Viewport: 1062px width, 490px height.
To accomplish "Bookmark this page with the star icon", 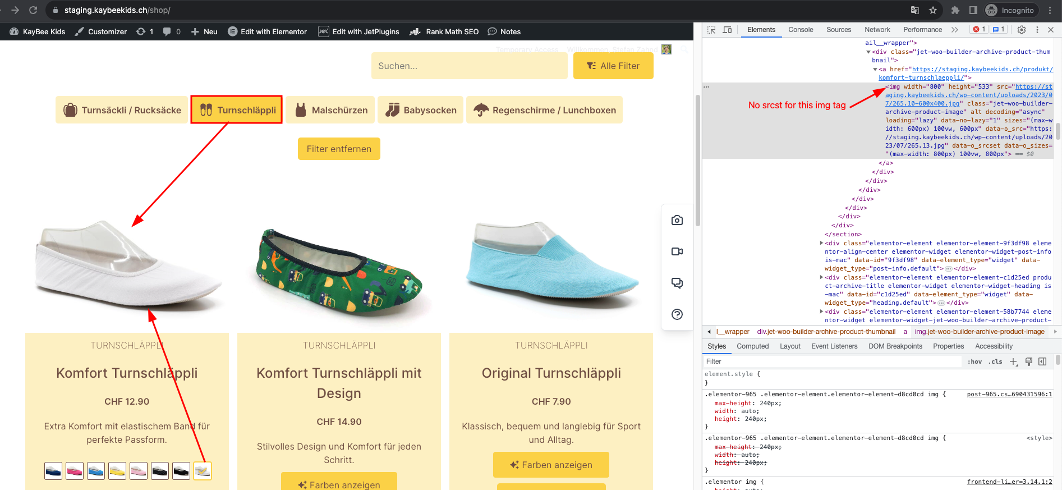I will point(933,10).
